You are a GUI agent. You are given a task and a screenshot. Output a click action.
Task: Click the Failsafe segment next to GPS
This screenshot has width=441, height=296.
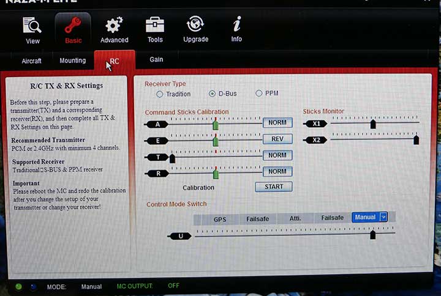pyautogui.click(x=258, y=219)
